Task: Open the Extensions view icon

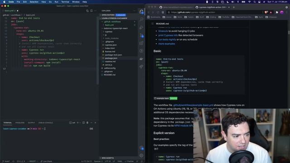Action: click(141, 43)
